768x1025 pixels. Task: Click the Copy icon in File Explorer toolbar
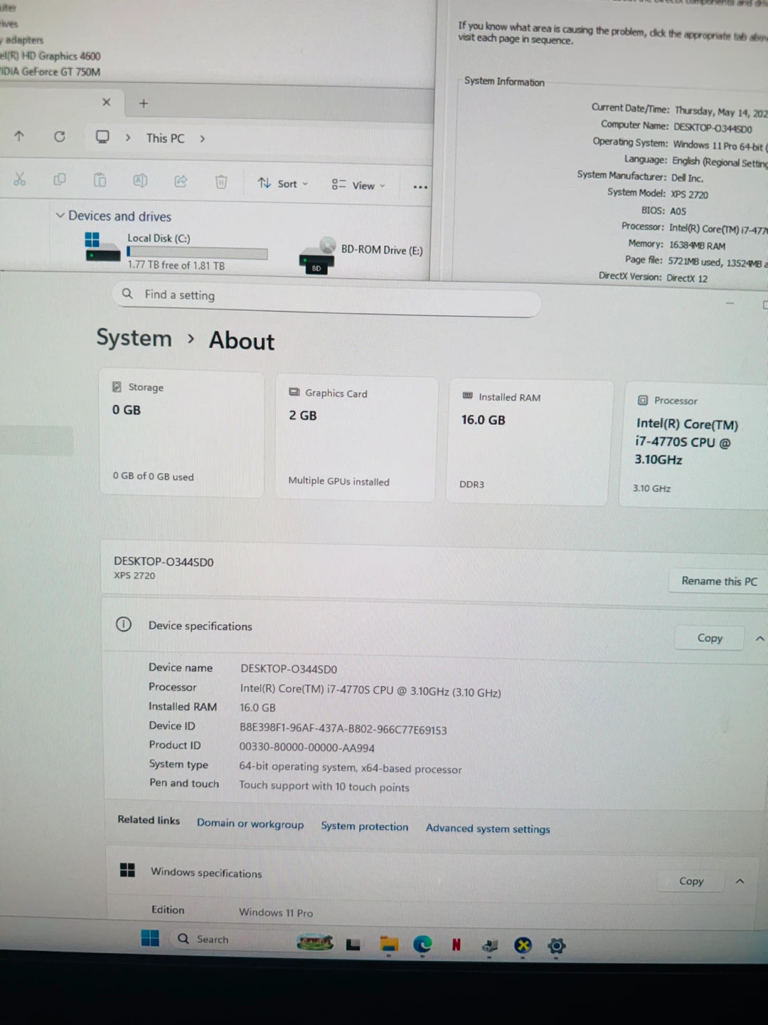(60, 179)
